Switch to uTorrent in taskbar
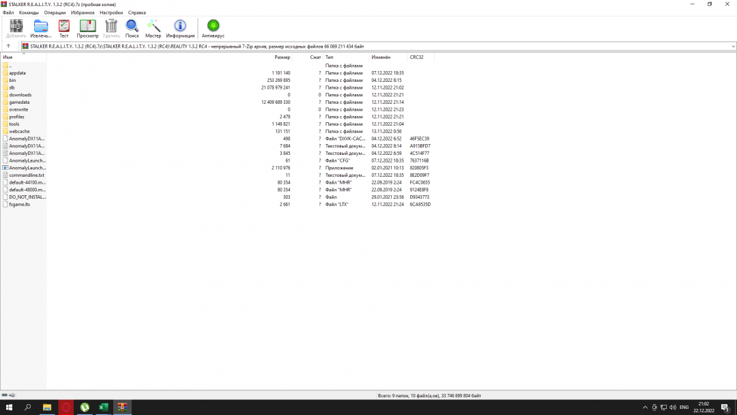Screen dimensions: 737x415 pos(85,407)
